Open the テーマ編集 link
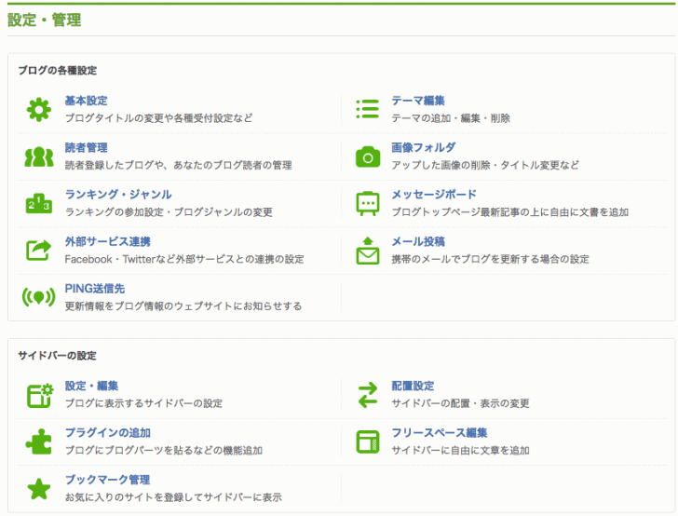Viewport: 678px width, 516px height. (417, 101)
